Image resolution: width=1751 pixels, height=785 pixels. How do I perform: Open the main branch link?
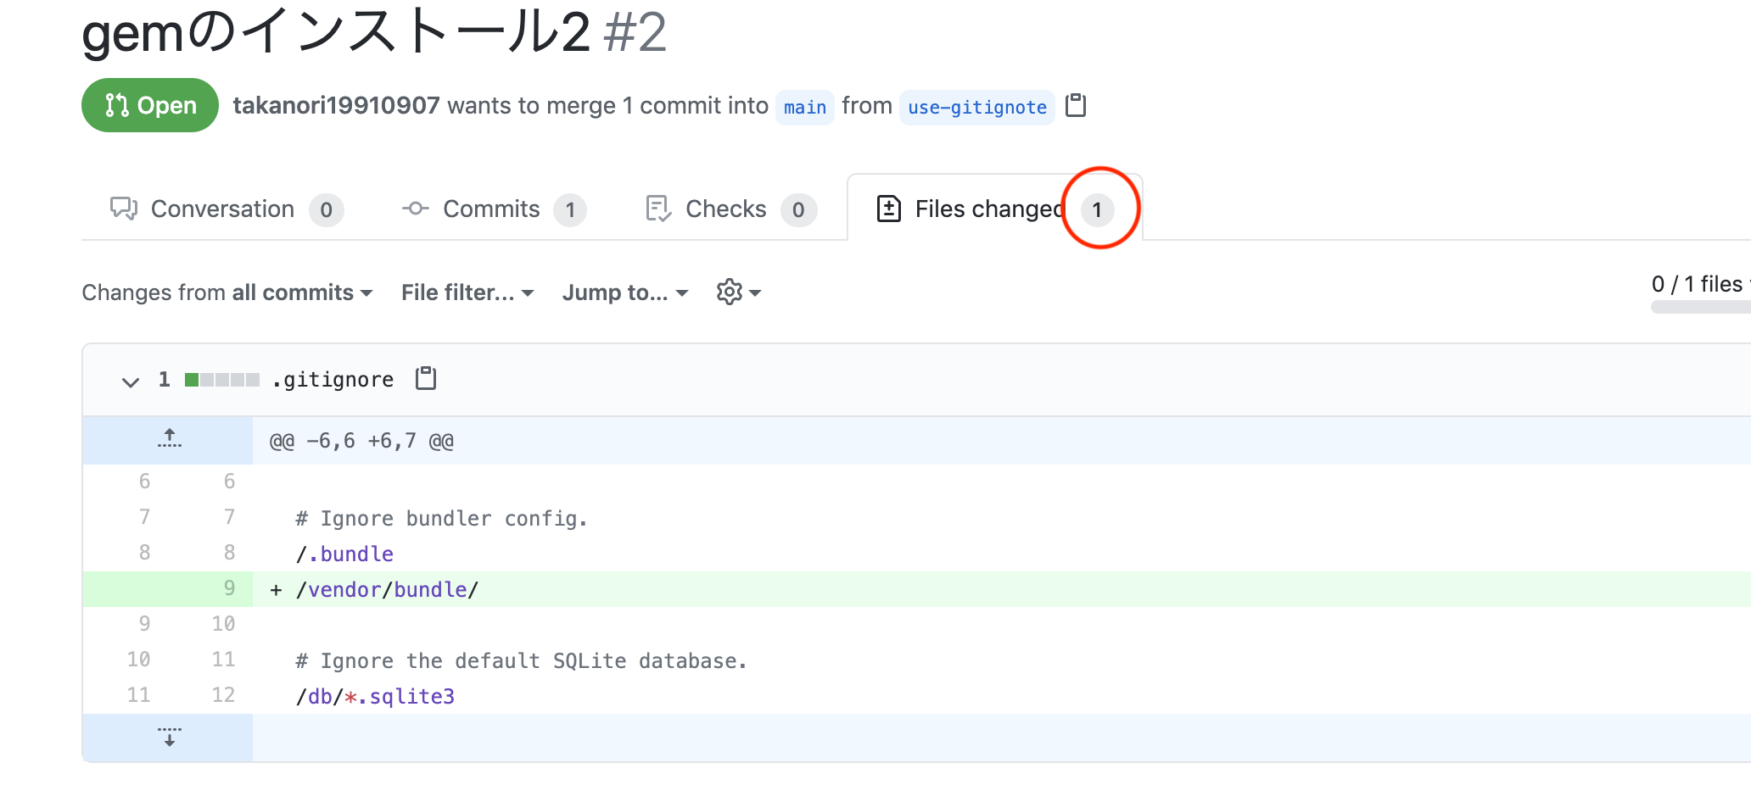tap(805, 108)
